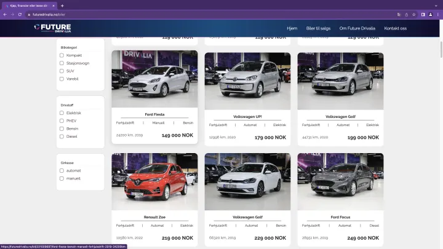Open the silver Volkswagen Golf electric photo
The height and width of the screenshot is (249, 443).
pos(340,81)
